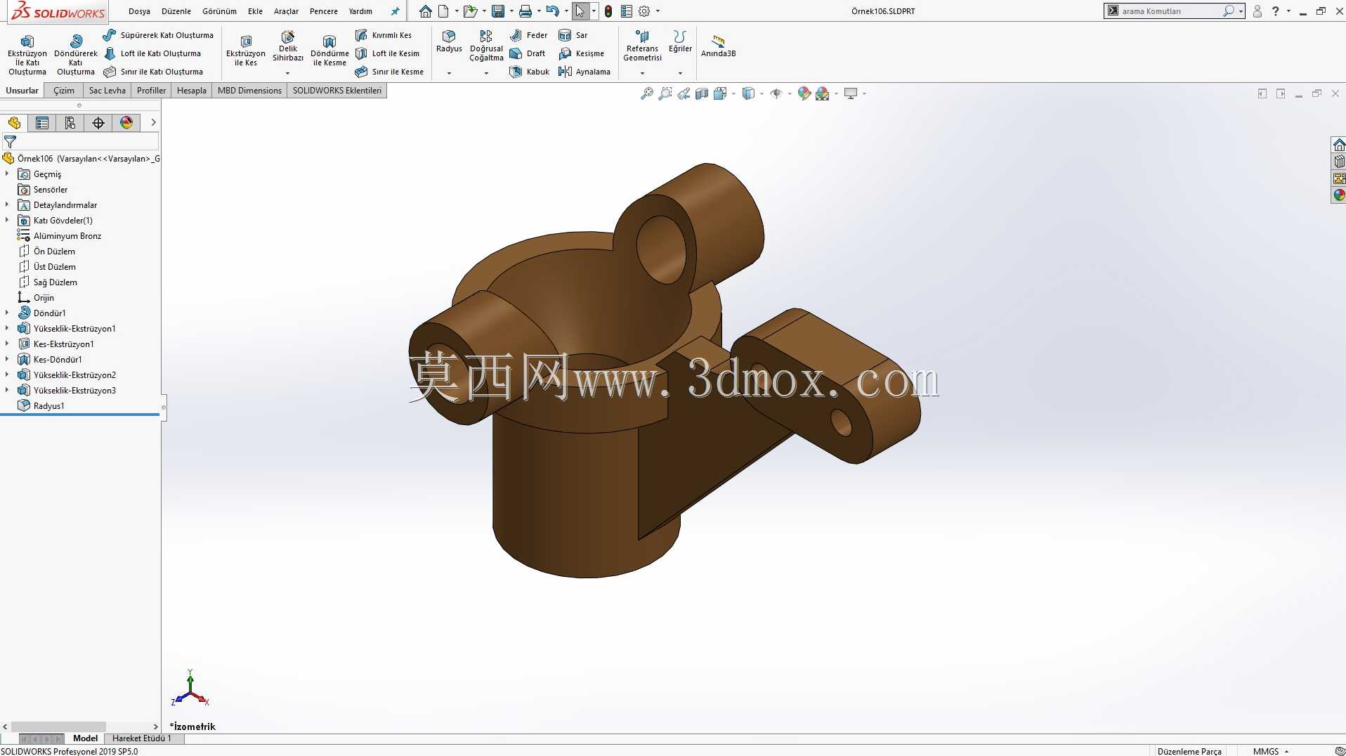
Task: Open the Dosya menu
Action: click(x=139, y=11)
